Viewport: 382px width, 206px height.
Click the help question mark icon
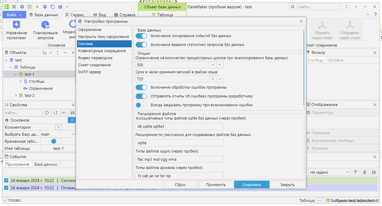pos(376,14)
